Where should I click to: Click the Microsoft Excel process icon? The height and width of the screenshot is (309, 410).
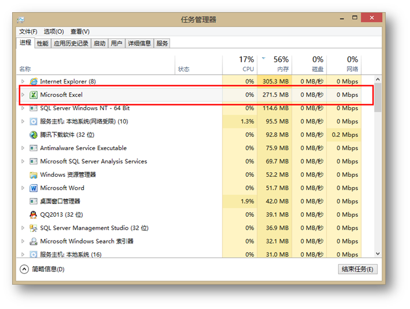[x=34, y=95]
